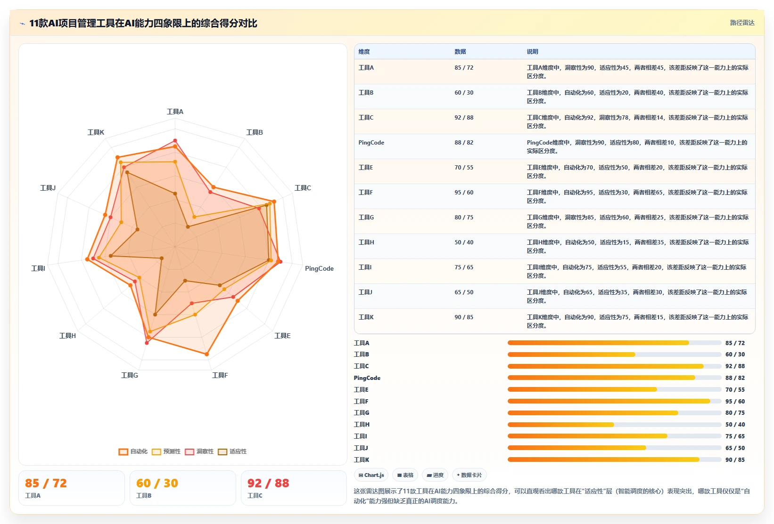Click the 说明 column header
The width and height of the screenshot is (774, 524).
point(532,52)
